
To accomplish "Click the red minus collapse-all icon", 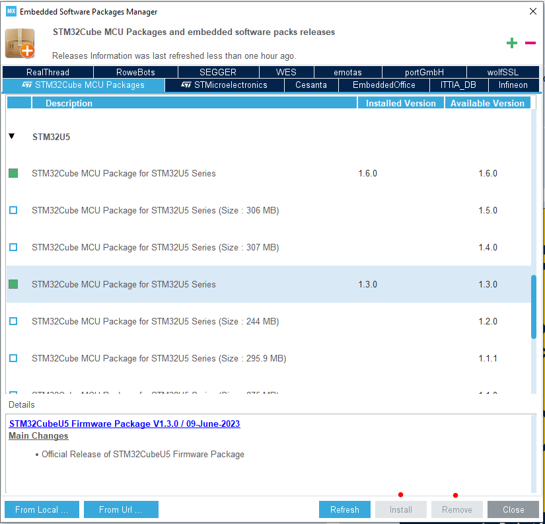I will [530, 42].
